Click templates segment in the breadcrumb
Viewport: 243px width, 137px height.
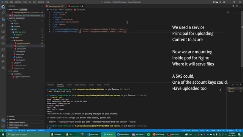(68, 10)
